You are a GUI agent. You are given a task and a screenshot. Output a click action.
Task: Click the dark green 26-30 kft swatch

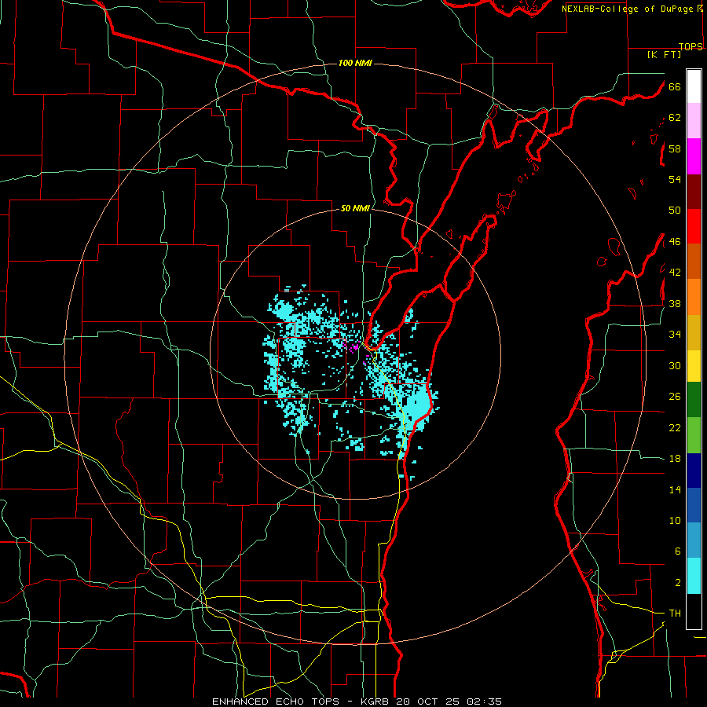click(x=694, y=400)
